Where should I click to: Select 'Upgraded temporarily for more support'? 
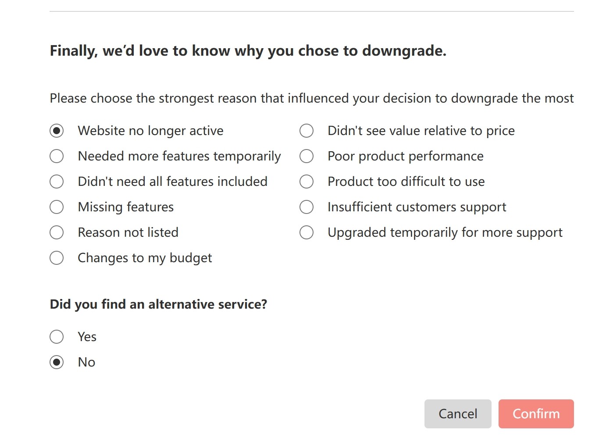307,232
